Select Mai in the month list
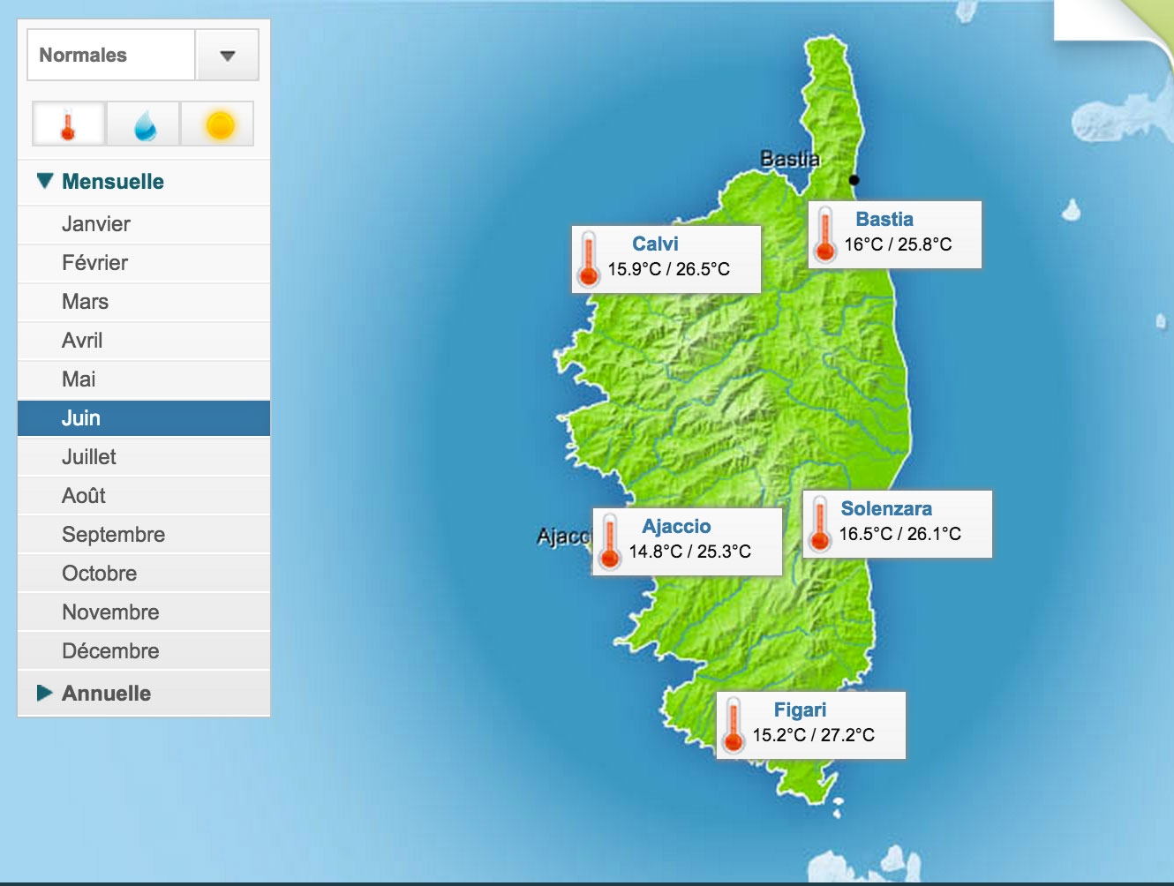1174x886 pixels. pyautogui.click(x=144, y=379)
